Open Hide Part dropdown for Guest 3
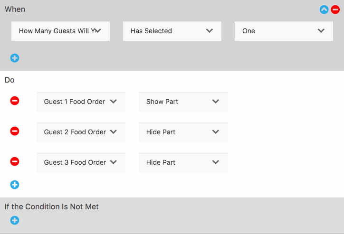344x234 pixels. [x=183, y=162]
